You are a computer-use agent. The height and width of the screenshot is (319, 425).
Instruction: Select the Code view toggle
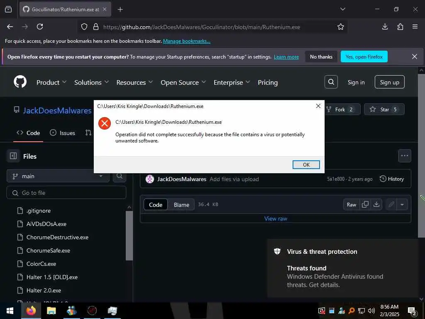point(156,205)
